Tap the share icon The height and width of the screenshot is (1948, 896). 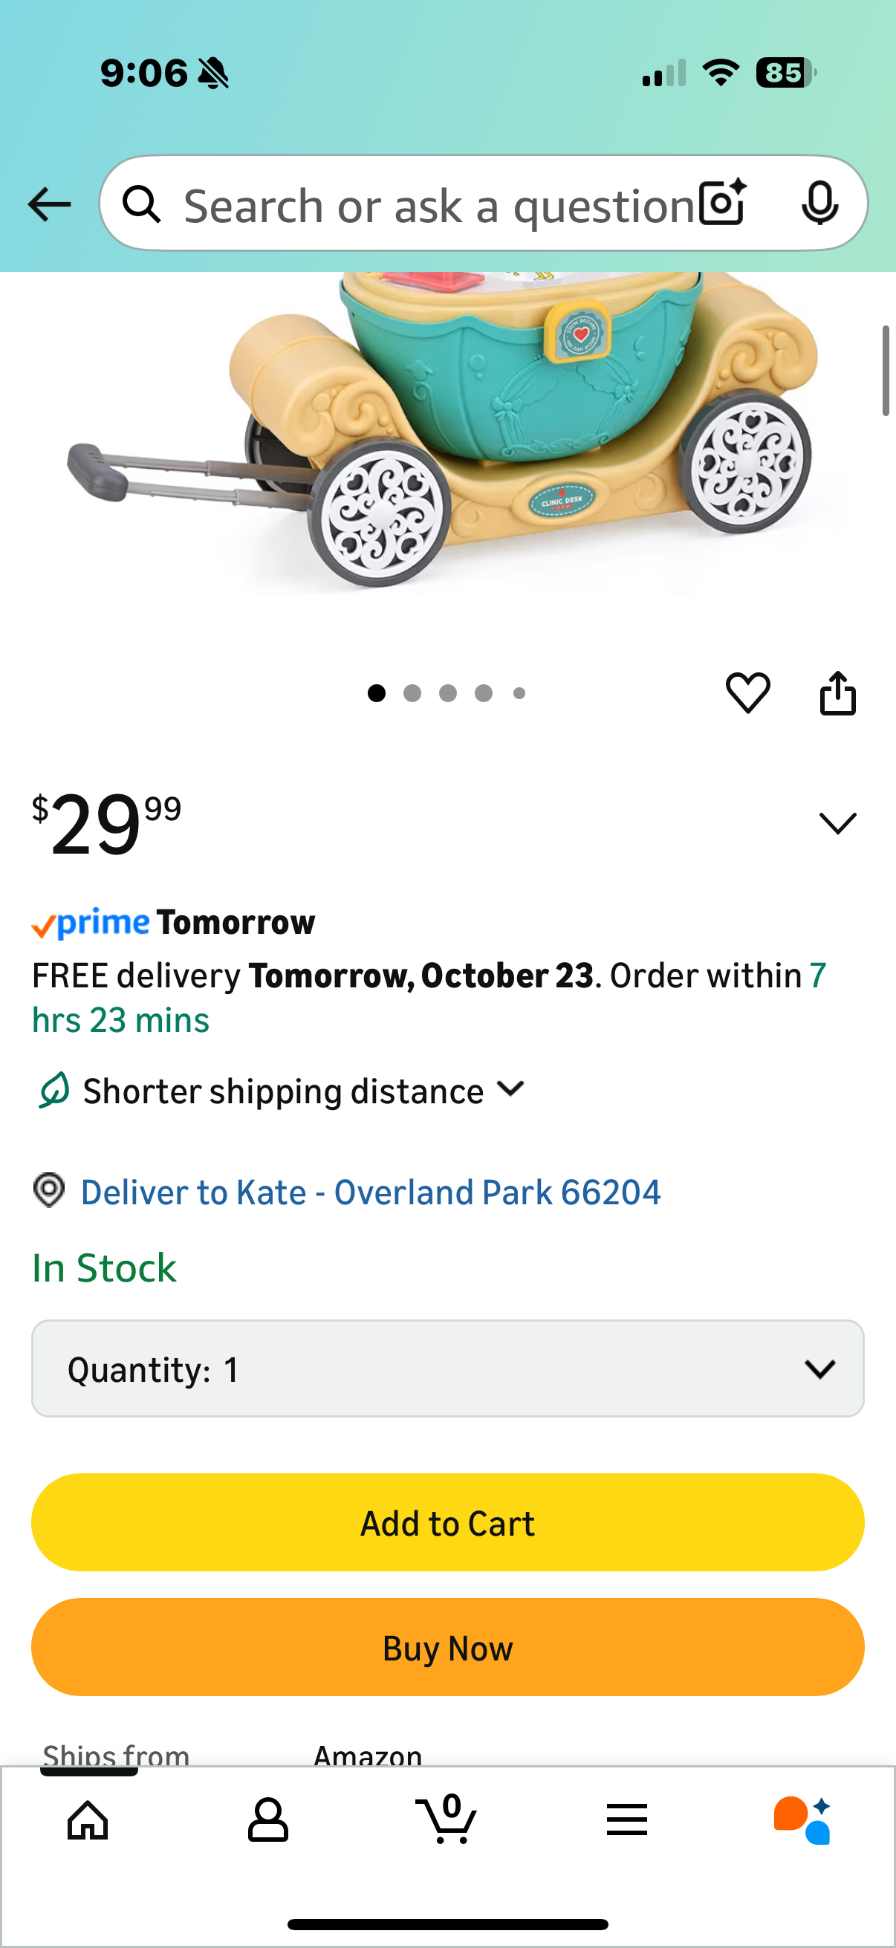coord(837,692)
